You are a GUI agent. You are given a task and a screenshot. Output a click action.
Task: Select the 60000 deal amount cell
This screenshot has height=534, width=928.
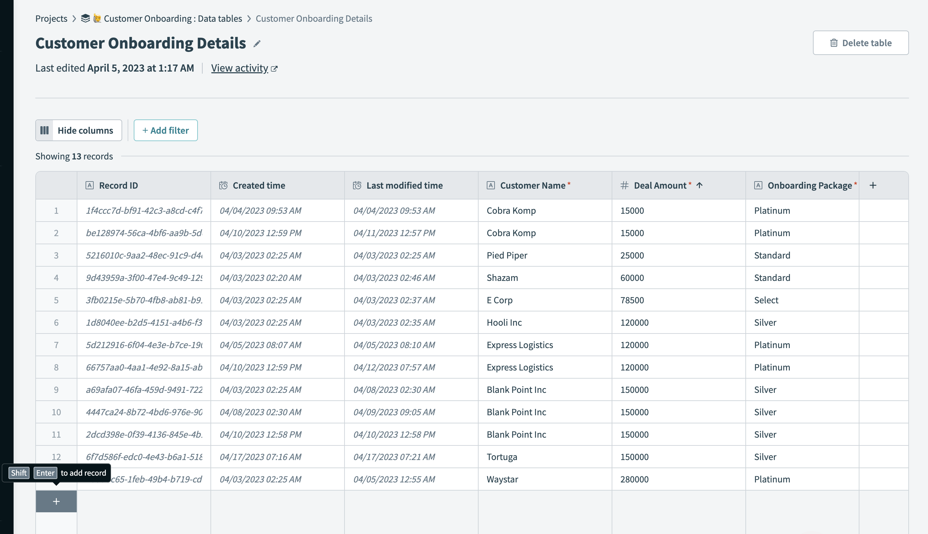point(679,278)
